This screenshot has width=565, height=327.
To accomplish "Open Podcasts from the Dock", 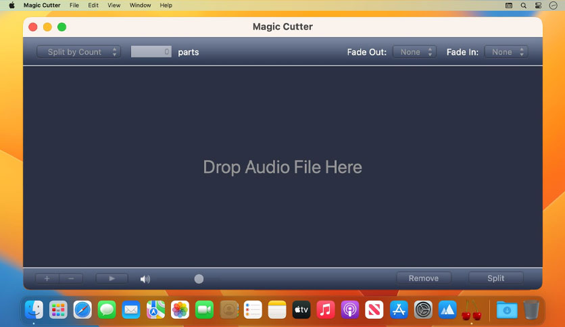I will (x=350, y=309).
